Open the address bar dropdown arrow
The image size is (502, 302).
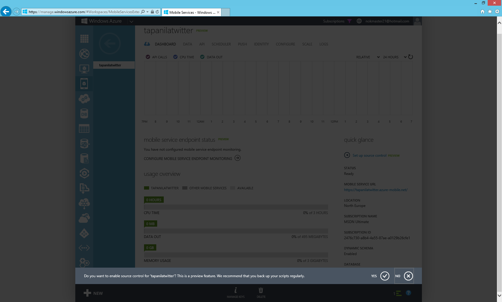click(147, 12)
